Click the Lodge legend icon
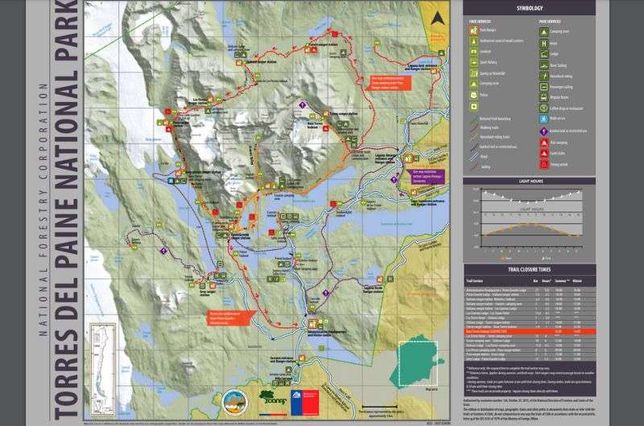The image size is (644, 426). click(544, 54)
